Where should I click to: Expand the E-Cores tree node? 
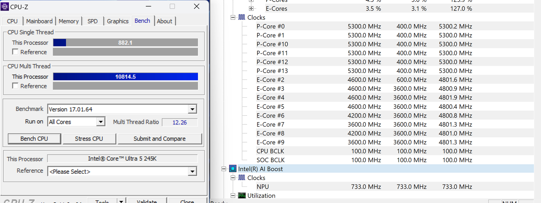point(251,8)
